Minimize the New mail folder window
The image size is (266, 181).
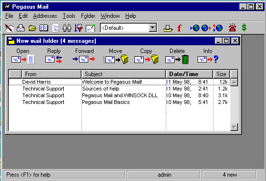218,41
